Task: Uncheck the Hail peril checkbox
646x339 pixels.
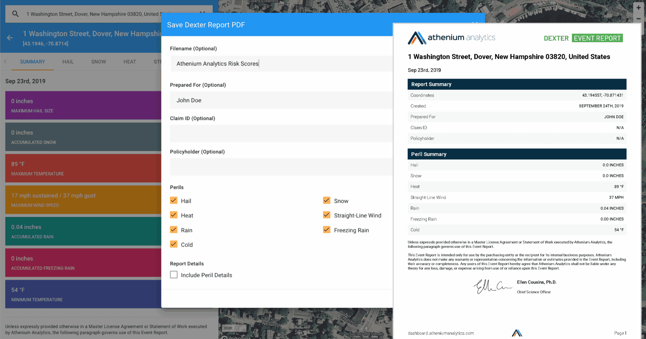Action: pyautogui.click(x=174, y=200)
